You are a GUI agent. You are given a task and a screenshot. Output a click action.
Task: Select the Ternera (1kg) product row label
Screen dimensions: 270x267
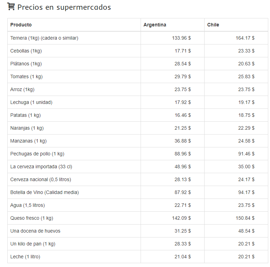coord(44,38)
